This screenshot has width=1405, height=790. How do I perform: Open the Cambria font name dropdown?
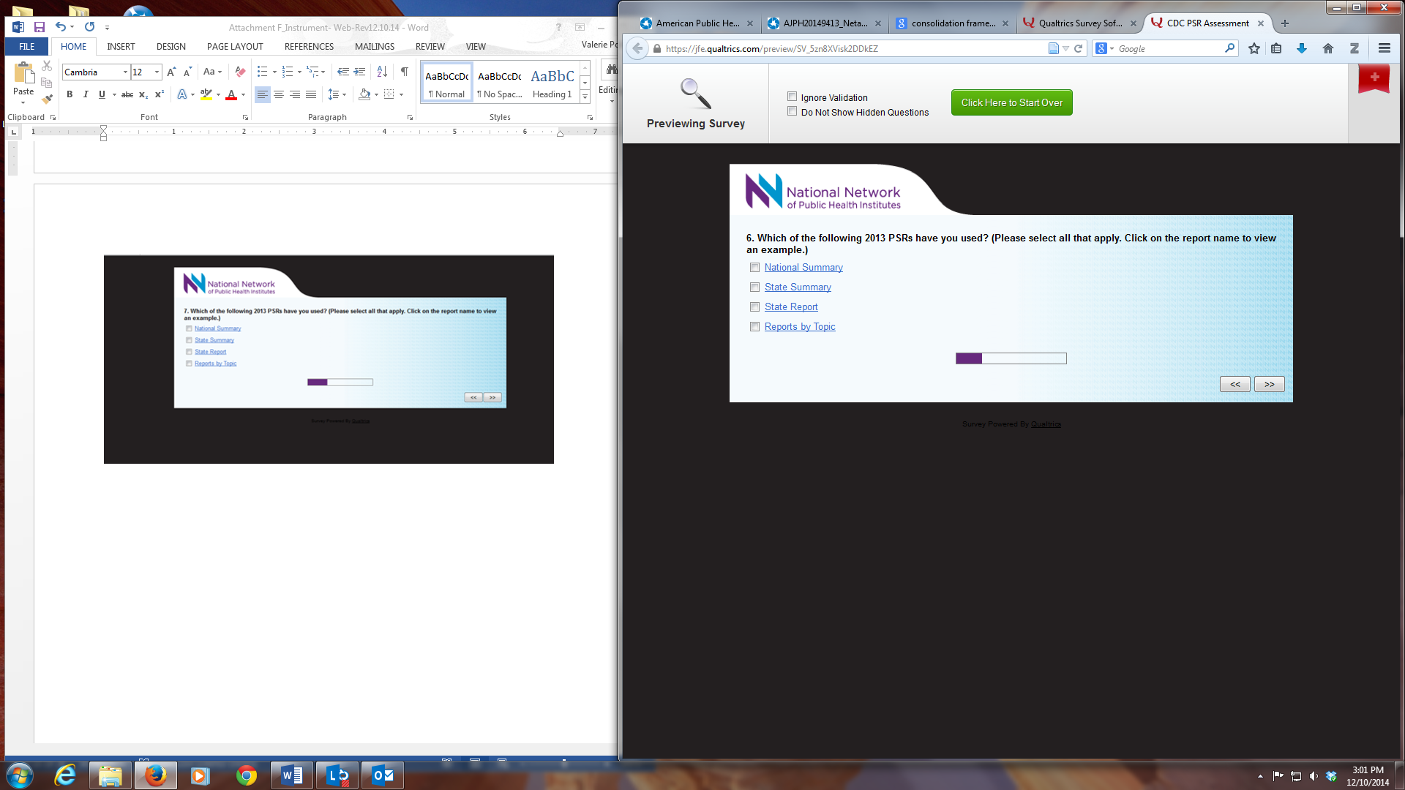[125, 72]
